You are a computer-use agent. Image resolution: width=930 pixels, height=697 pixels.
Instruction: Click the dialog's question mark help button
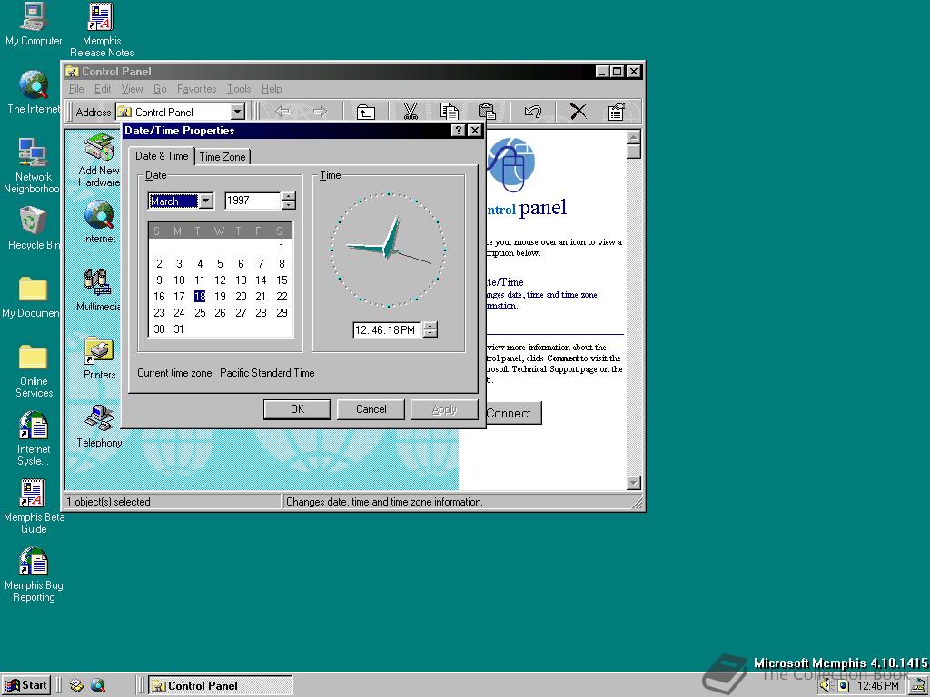(x=458, y=131)
